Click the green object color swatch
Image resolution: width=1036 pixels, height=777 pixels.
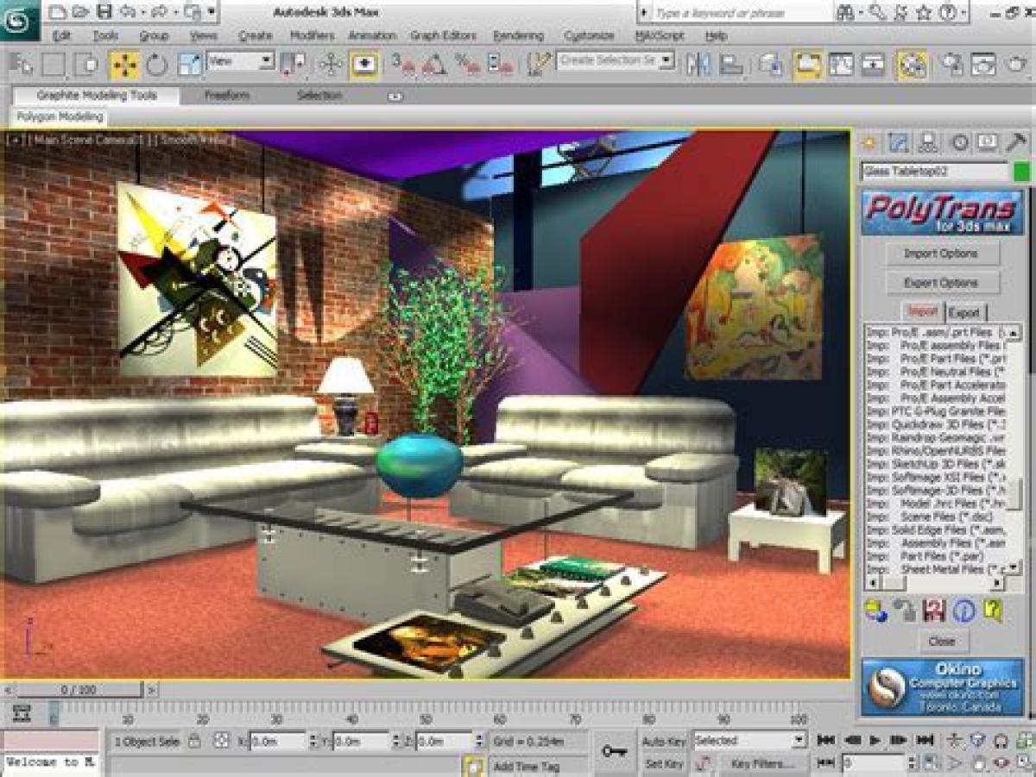1021,172
